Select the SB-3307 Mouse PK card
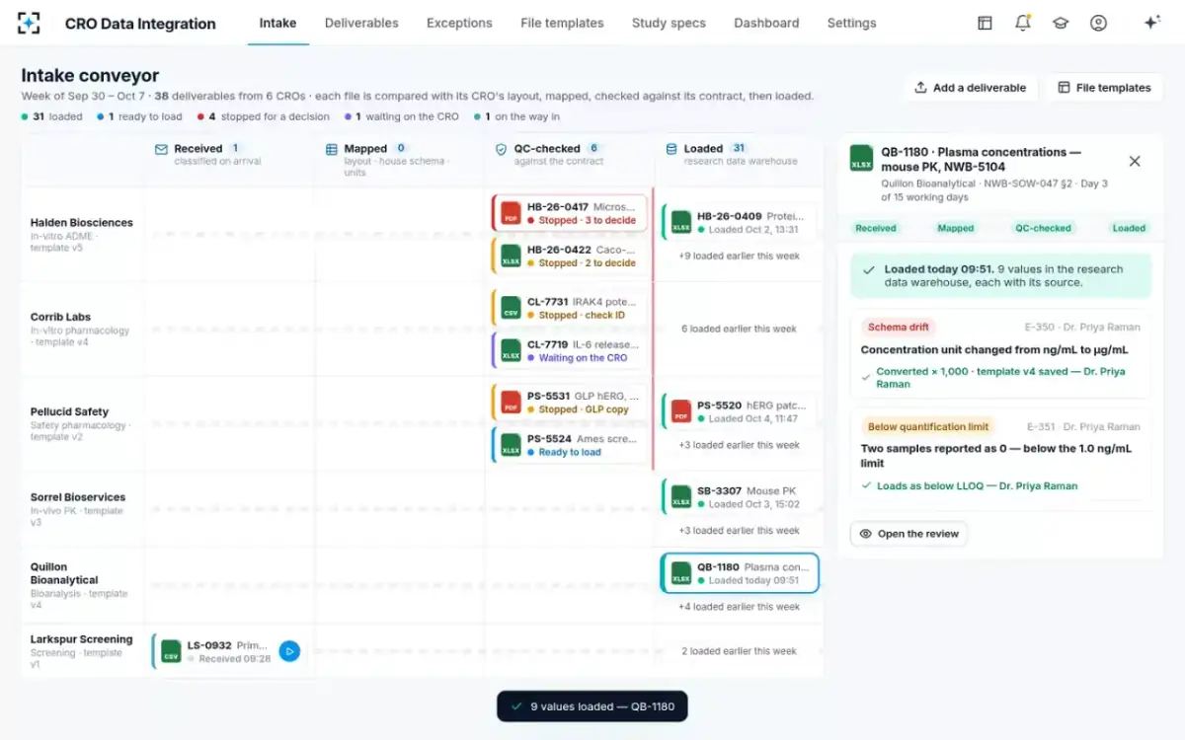This screenshot has height=740, width=1185. point(740,497)
